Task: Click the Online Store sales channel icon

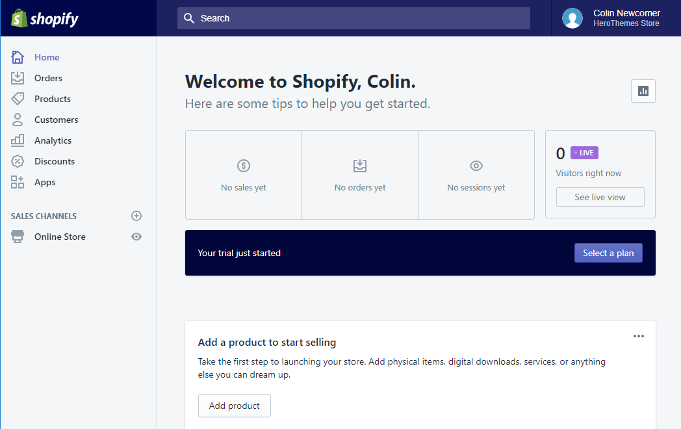Action: coord(18,237)
